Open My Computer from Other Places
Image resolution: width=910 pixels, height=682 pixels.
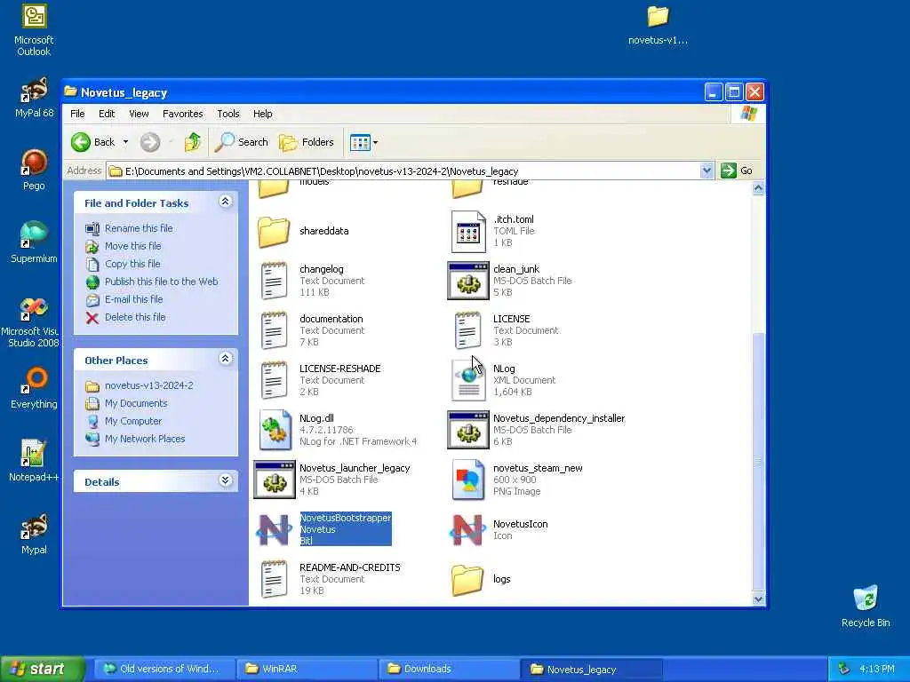(x=133, y=421)
